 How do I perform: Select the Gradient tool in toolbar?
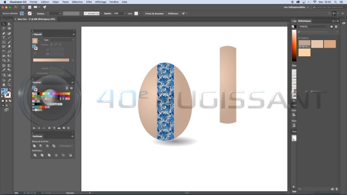tap(9, 66)
